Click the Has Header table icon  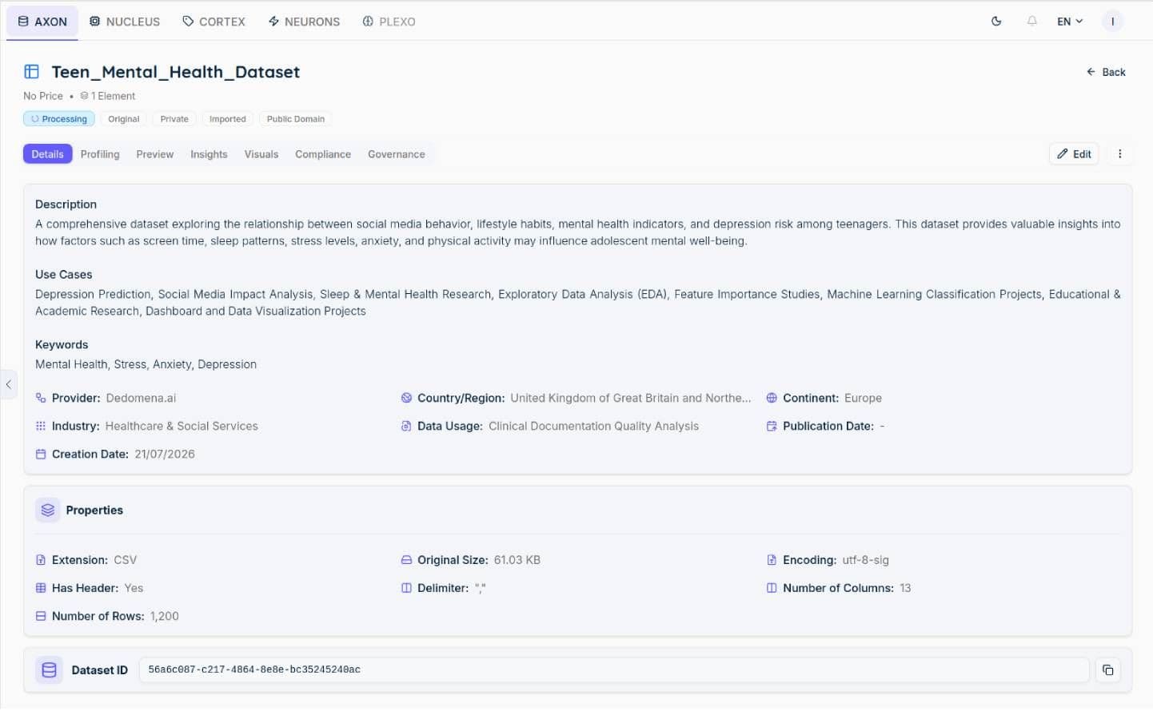[x=41, y=588]
